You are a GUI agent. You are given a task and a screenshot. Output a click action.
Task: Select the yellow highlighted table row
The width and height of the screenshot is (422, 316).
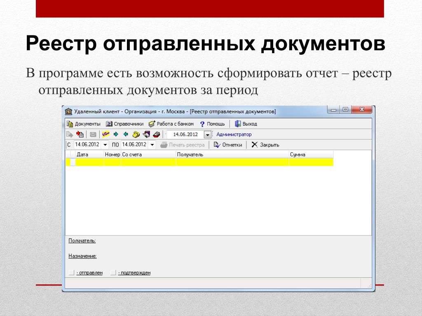pos(199,162)
